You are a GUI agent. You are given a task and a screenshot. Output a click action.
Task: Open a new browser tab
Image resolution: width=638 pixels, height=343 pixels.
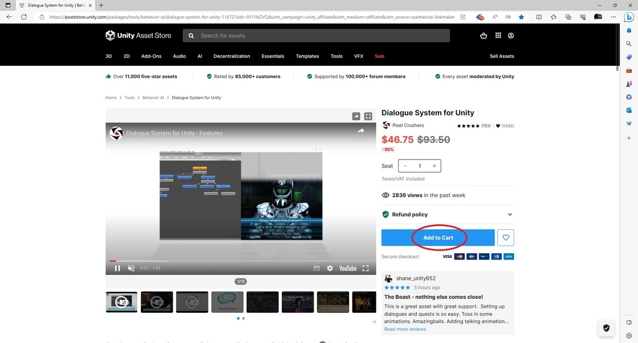101,5
